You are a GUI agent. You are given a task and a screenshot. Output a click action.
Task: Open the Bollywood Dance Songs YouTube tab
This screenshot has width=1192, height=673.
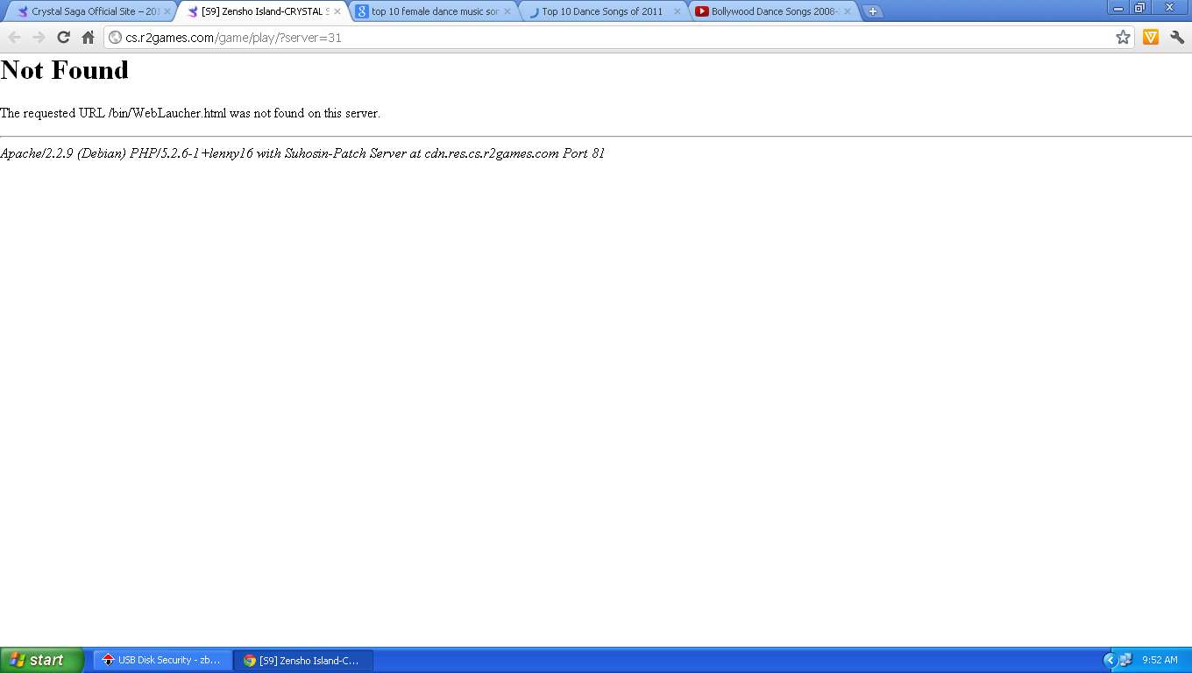tap(767, 11)
